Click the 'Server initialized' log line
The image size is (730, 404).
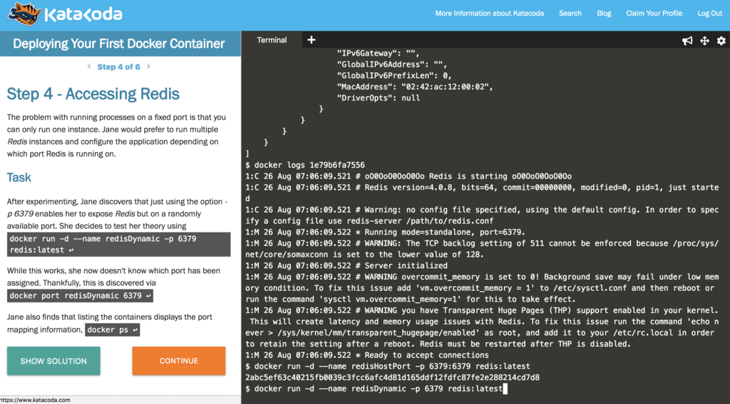[346, 265]
